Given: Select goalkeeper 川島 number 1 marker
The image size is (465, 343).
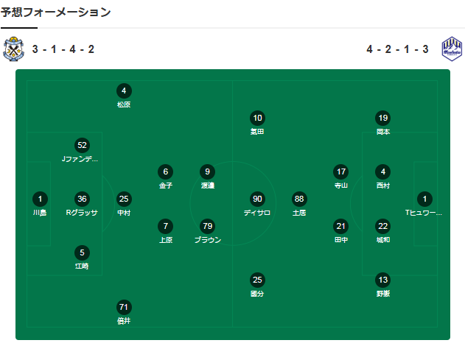Looking at the screenshot, I should [x=40, y=199].
